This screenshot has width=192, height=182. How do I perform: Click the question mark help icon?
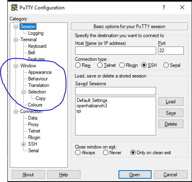(164, 7)
